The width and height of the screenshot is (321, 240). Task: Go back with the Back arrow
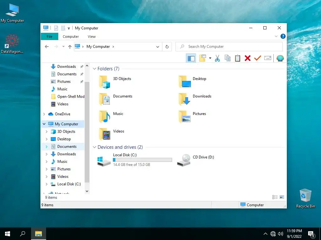(x=47, y=47)
